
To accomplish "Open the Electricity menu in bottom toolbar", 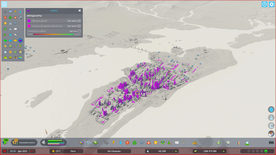I will tap(114, 142).
